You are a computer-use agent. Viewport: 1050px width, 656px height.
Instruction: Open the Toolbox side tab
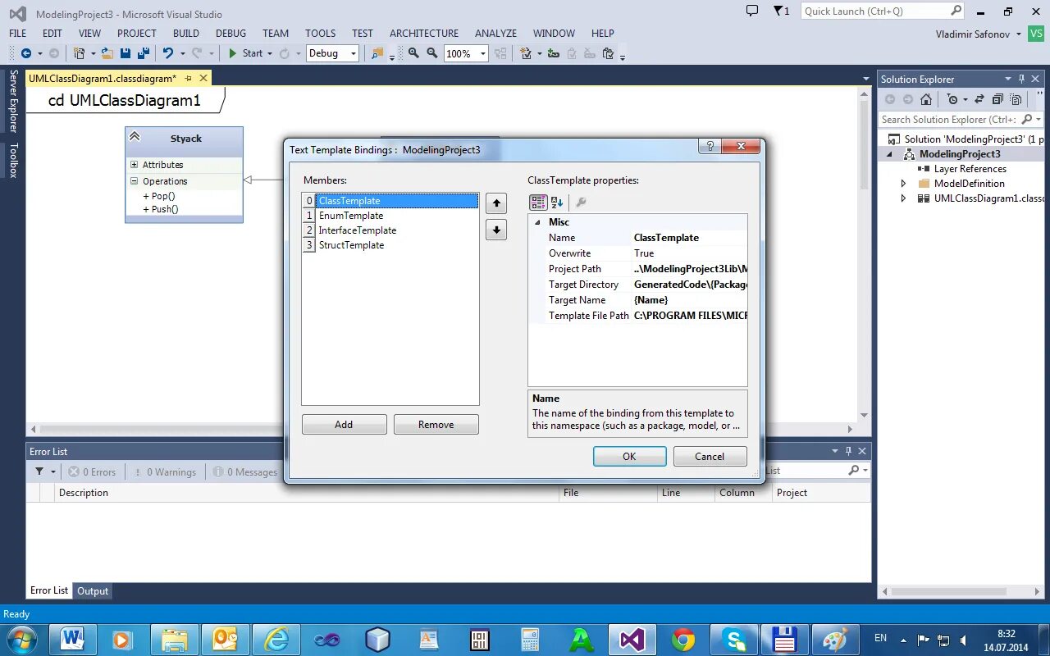pos(12,160)
